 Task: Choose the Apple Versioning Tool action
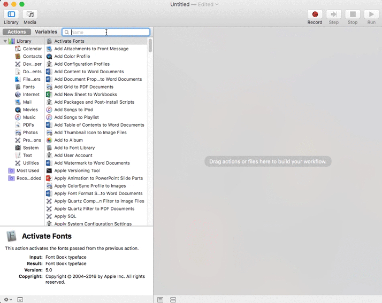tap(96, 170)
